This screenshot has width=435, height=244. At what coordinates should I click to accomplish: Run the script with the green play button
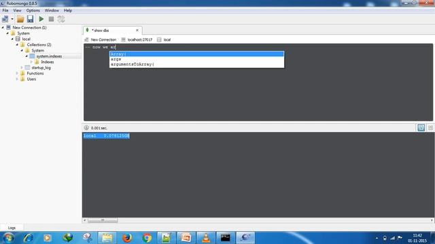(41, 19)
